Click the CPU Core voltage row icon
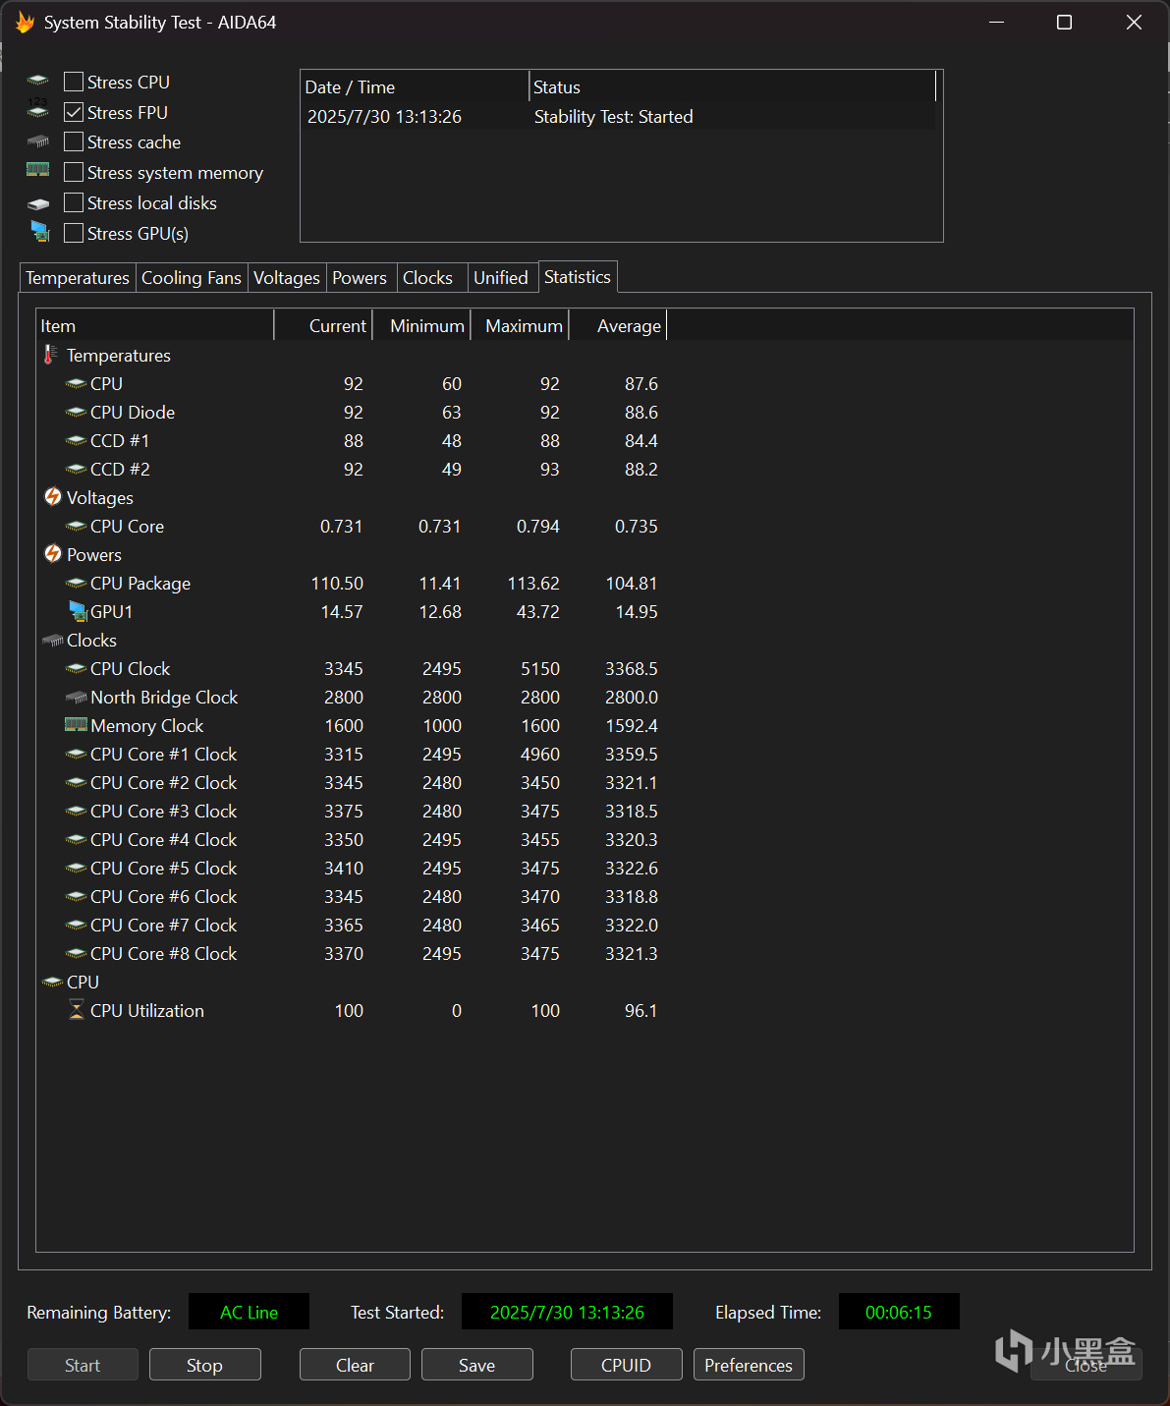This screenshot has height=1406, width=1170. pyautogui.click(x=77, y=526)
